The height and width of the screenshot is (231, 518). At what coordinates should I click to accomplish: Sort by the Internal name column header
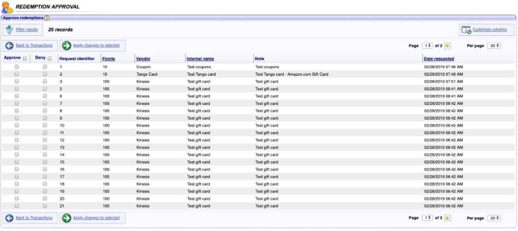[x=200, y=59]
